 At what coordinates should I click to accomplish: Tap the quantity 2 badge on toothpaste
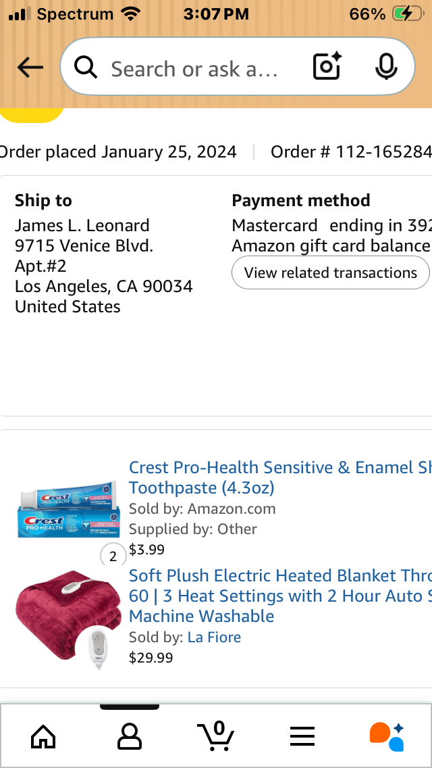113,556
